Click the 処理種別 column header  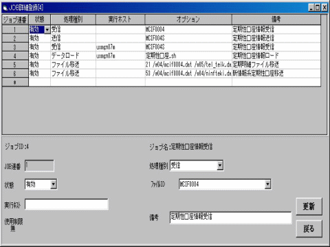pos(73,20)
